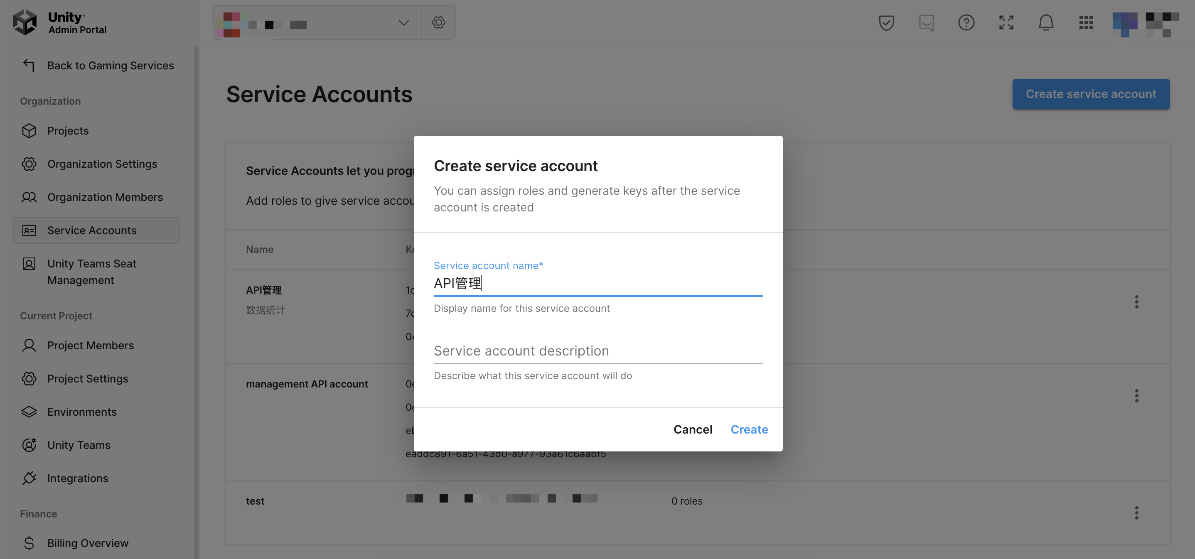Viewport: 1195px width, 559px height.
Task: Click Create in the dialog
Action: click(749, 429)
